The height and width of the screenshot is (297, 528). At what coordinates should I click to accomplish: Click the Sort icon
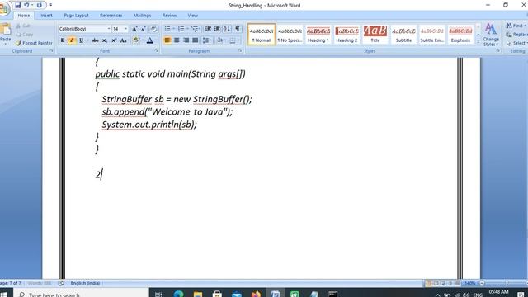coord(228,29)
